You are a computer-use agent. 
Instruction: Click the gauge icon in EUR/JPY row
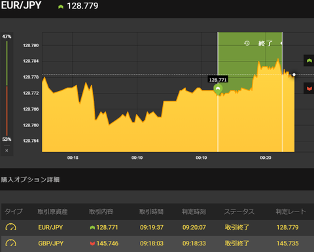coord(10,227)
